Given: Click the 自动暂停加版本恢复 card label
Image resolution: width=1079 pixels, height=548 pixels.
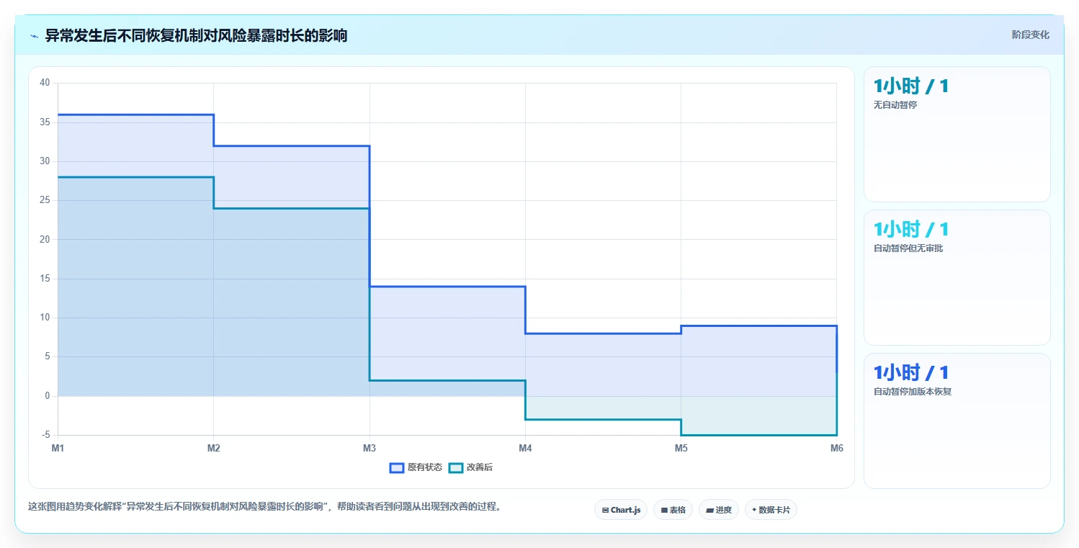Looking at the screenshot, I should [x=912, y=392].
